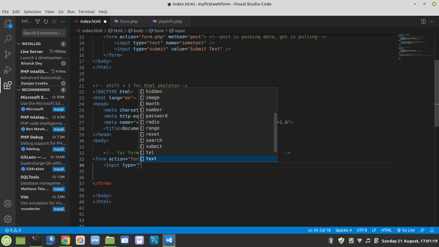
Task: Select 'password' from the autocomplete list
Action: coord(157,116)
